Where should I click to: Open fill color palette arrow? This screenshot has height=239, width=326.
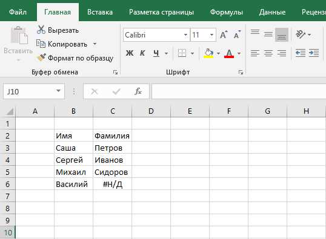point(218,54)
